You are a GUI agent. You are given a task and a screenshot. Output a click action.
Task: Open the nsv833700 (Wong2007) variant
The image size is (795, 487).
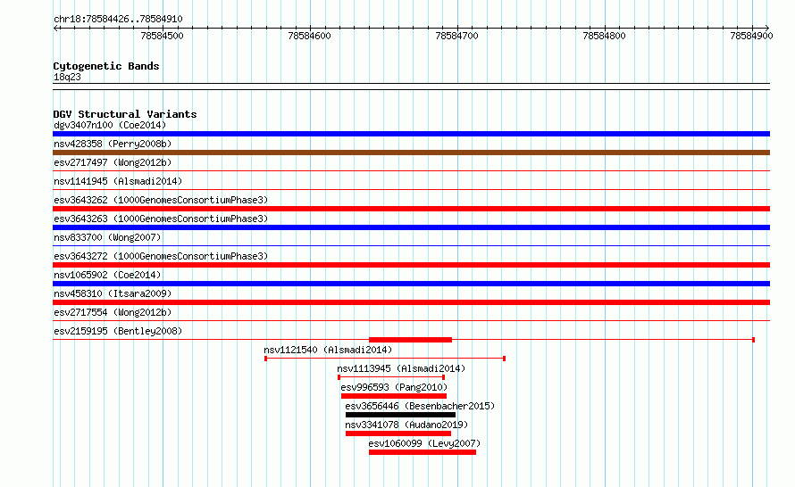107,237
